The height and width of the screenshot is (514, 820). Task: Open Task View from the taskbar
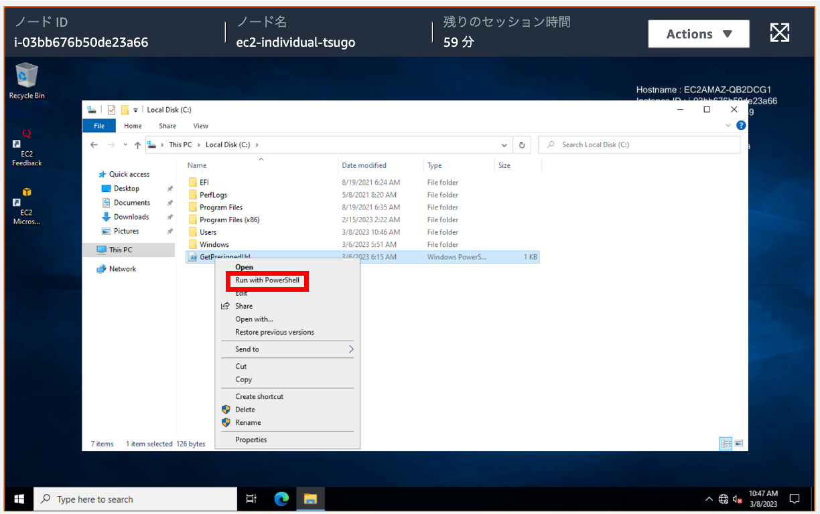251,499
